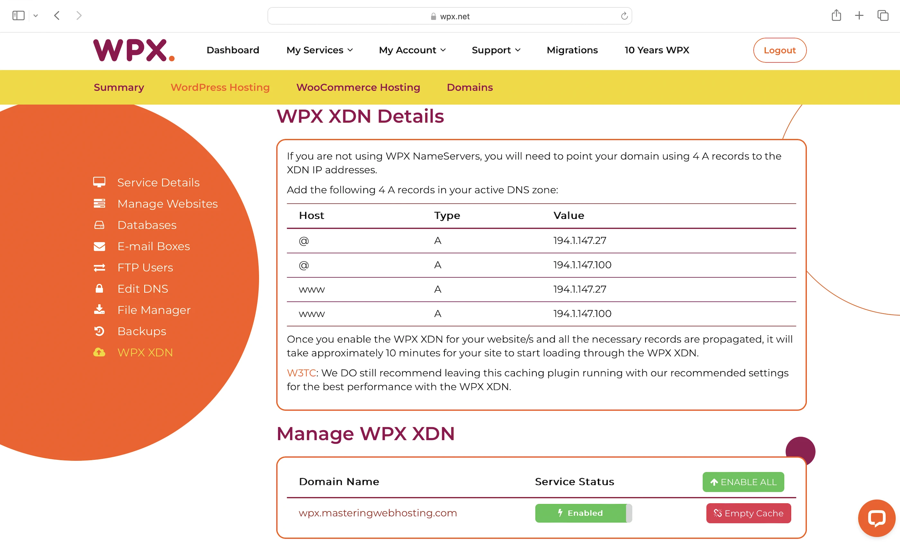Toggle the Safari sidebar button
Screen dimensions: 900x547
18,16
